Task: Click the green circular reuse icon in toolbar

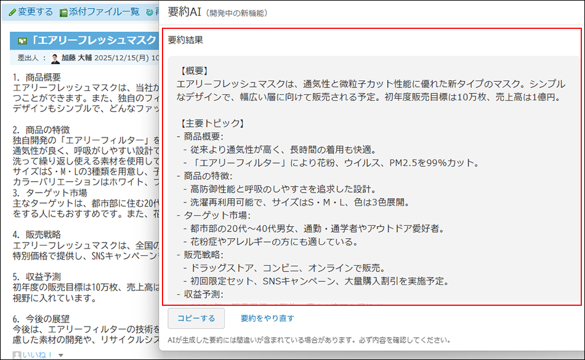Action: pos(148,11)
